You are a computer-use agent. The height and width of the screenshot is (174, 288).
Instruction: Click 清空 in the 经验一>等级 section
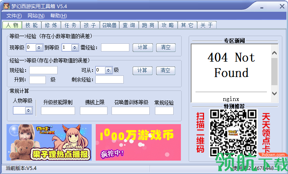point(165,71)
